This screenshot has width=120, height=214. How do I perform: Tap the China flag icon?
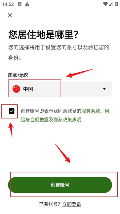pyautogui.click(x=16, y=89)
